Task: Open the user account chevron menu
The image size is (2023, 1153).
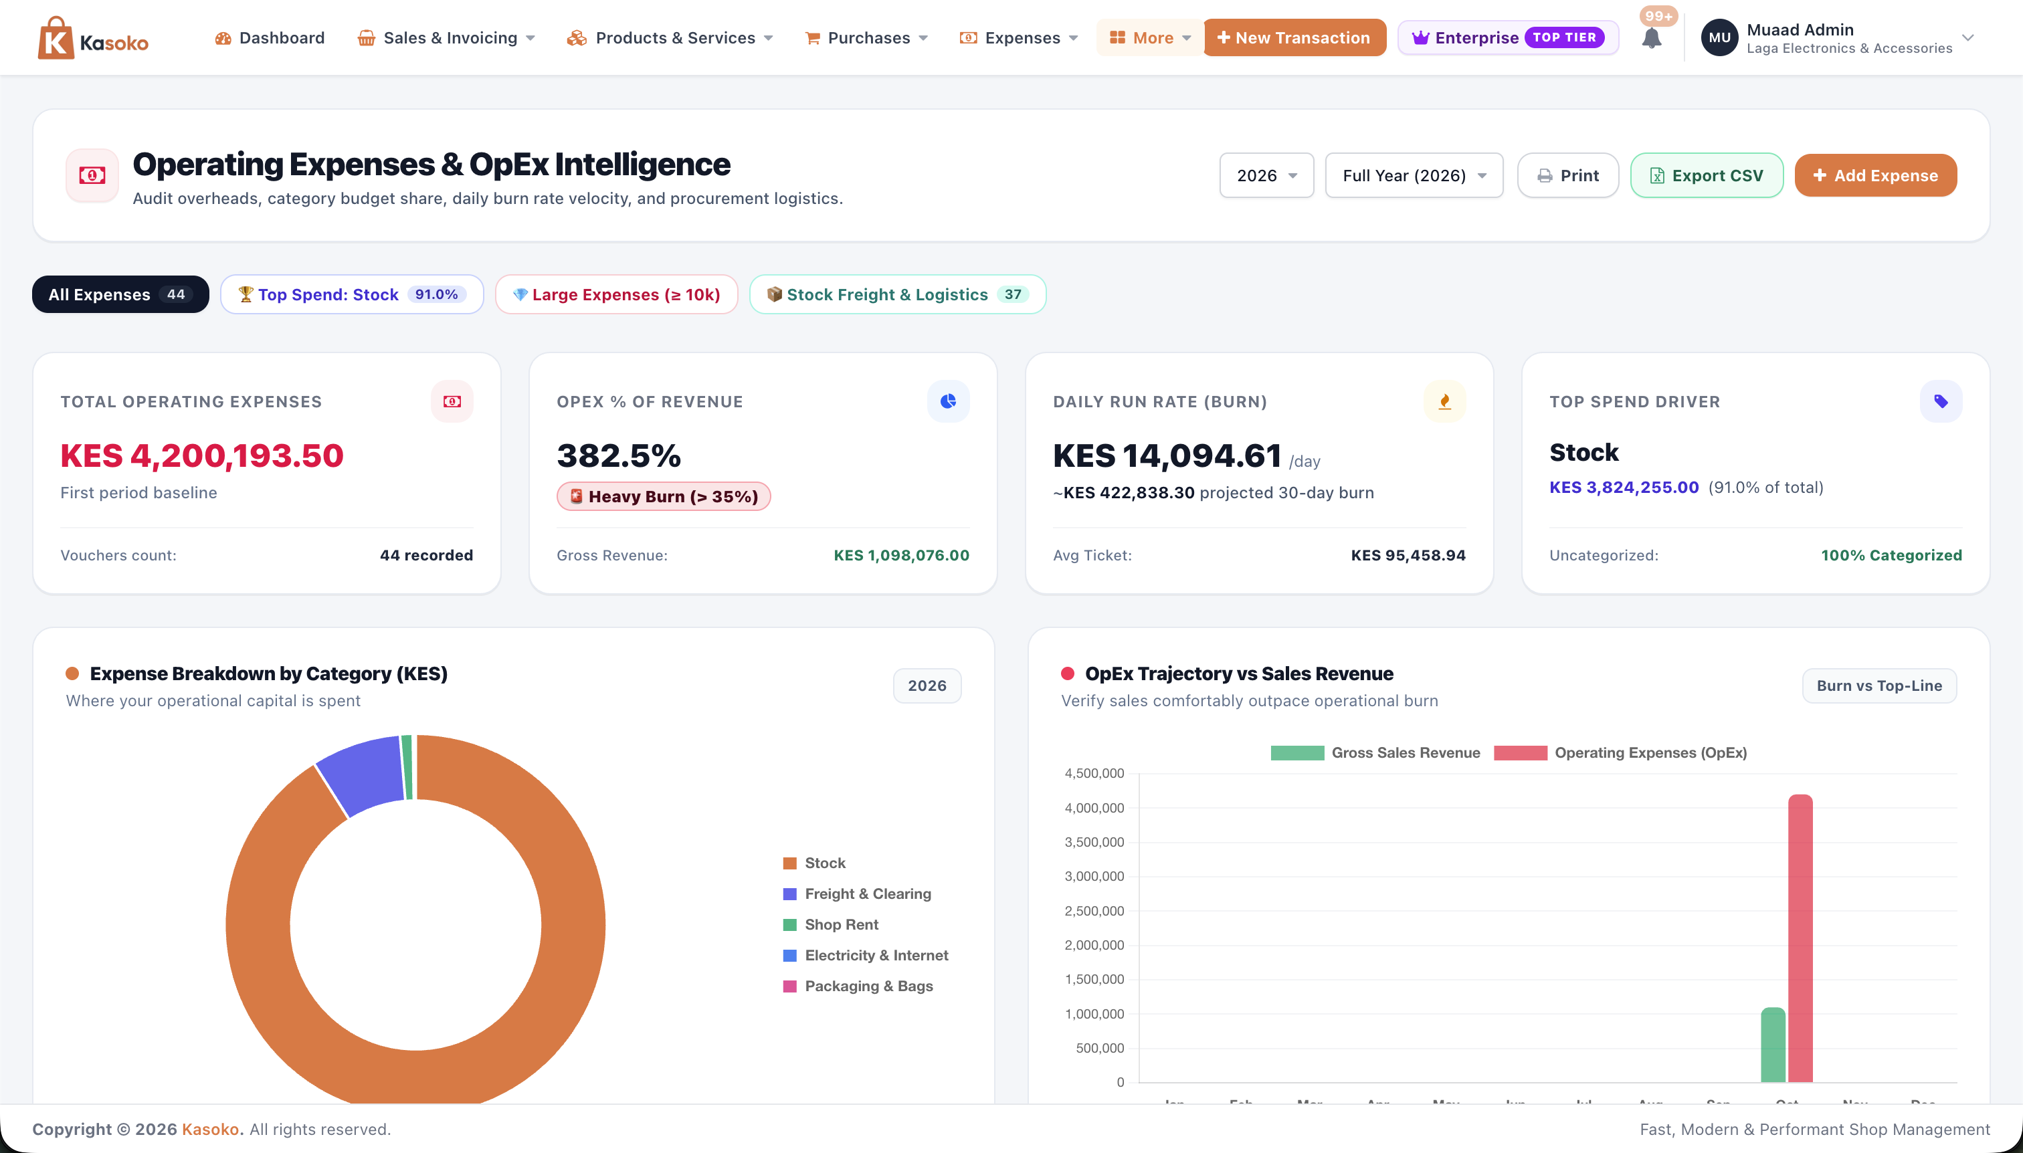Action: [1967, 38]
